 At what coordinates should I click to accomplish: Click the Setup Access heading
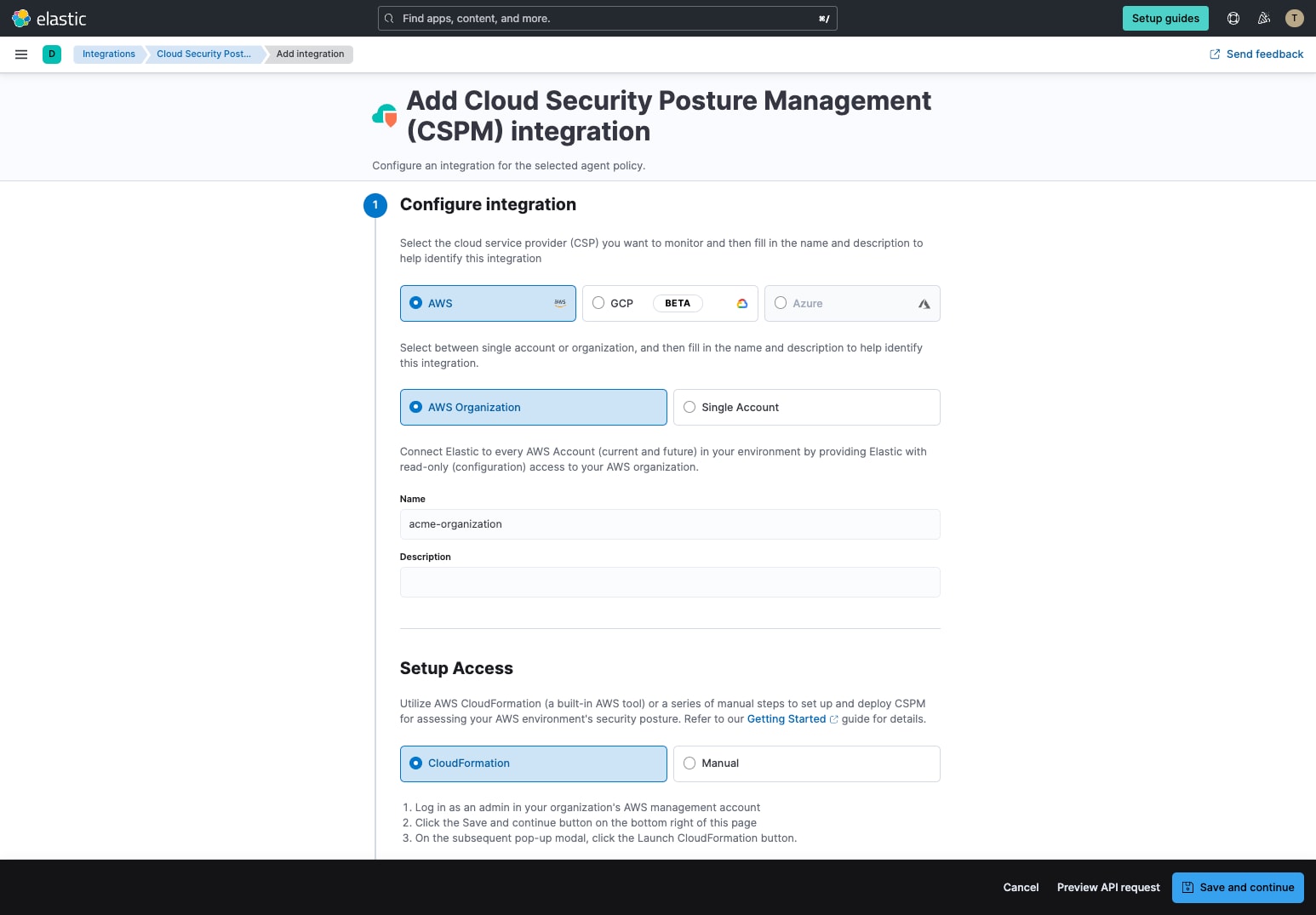point(456,668)
